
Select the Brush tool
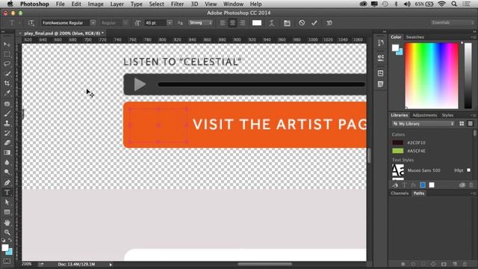[7, 114]
